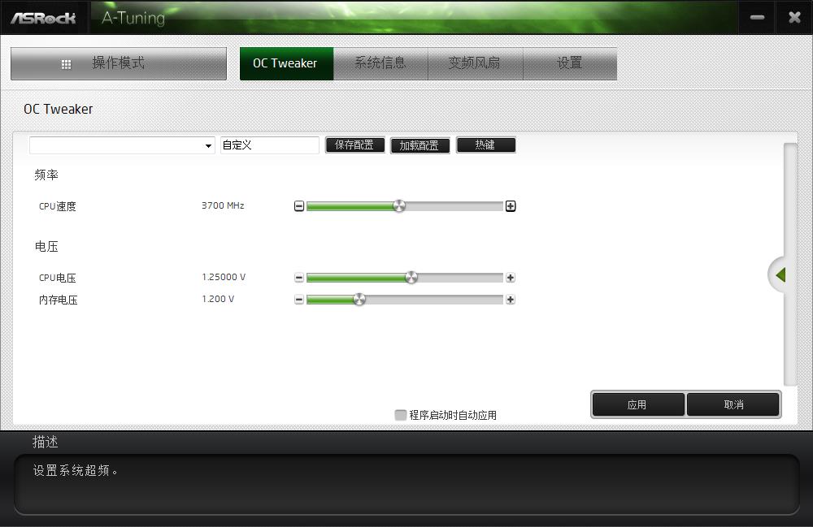Click the CPU电压 slider handle
Image resolution: width=813 pixels, height=527 pixels.
click(411, 278)
